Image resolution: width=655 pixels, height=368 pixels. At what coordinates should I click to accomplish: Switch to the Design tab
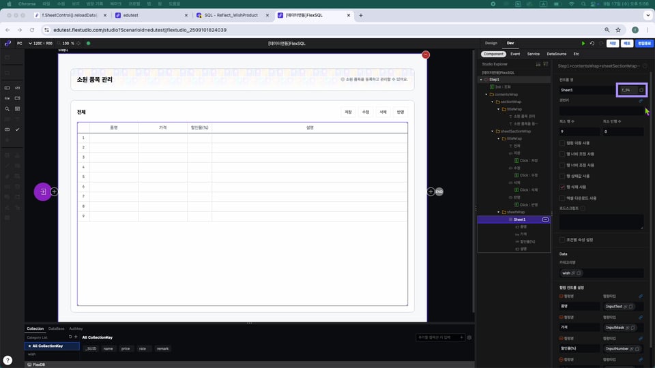(491, 44)
